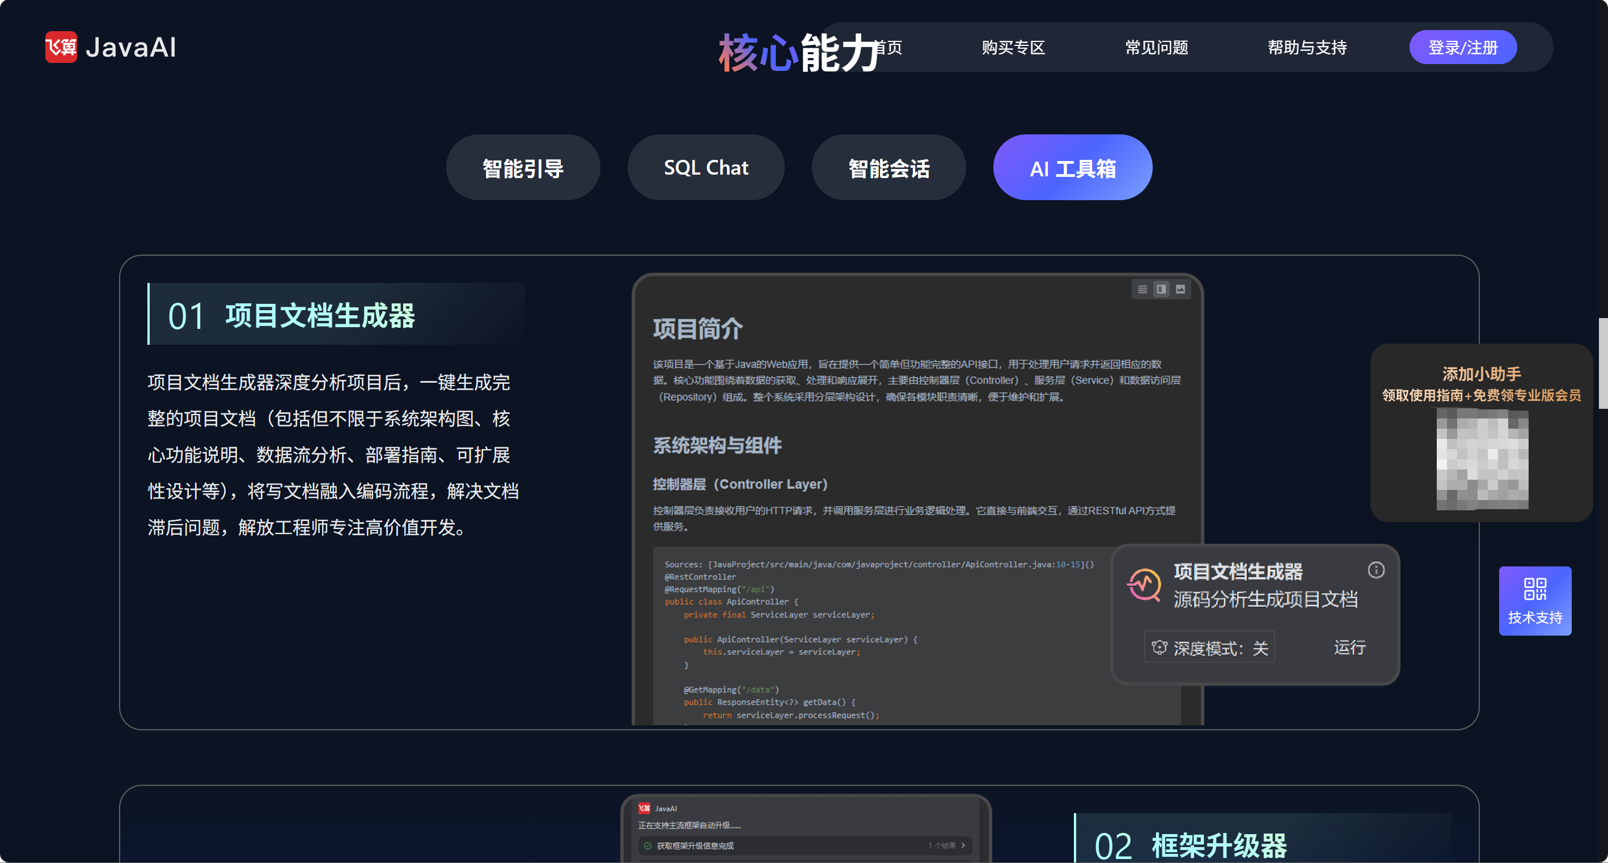Select the text-only list view icon
The height and width of the screenshot is (863, 1608).
(1142, 289)
